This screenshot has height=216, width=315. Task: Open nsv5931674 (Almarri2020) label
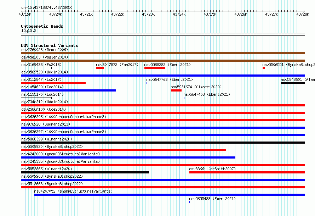click(196, 87)
